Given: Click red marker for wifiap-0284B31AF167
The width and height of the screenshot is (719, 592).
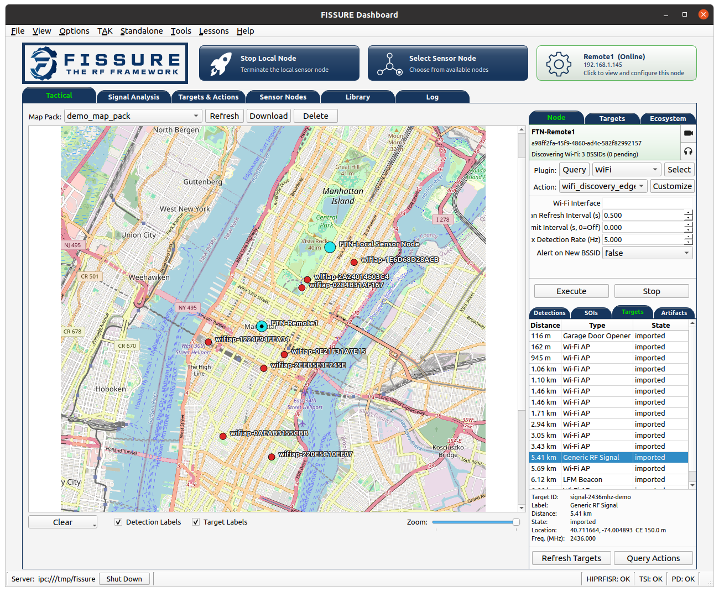Looking at the screenshot, I should pyautogui.click(x=301, y=288).
